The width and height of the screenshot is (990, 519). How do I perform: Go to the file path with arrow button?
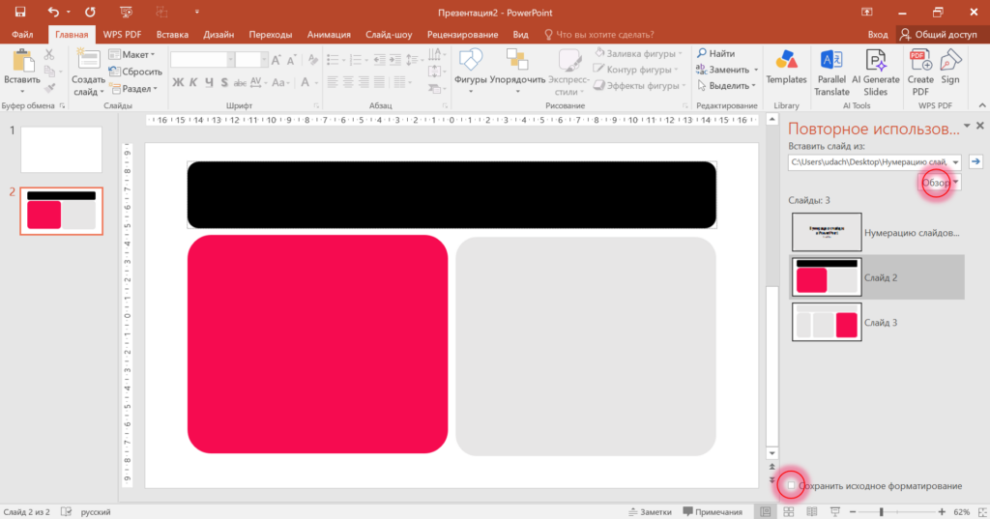point(976,162)
